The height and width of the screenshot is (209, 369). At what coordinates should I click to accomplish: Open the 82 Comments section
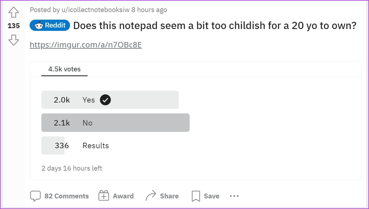pos(66,196)
